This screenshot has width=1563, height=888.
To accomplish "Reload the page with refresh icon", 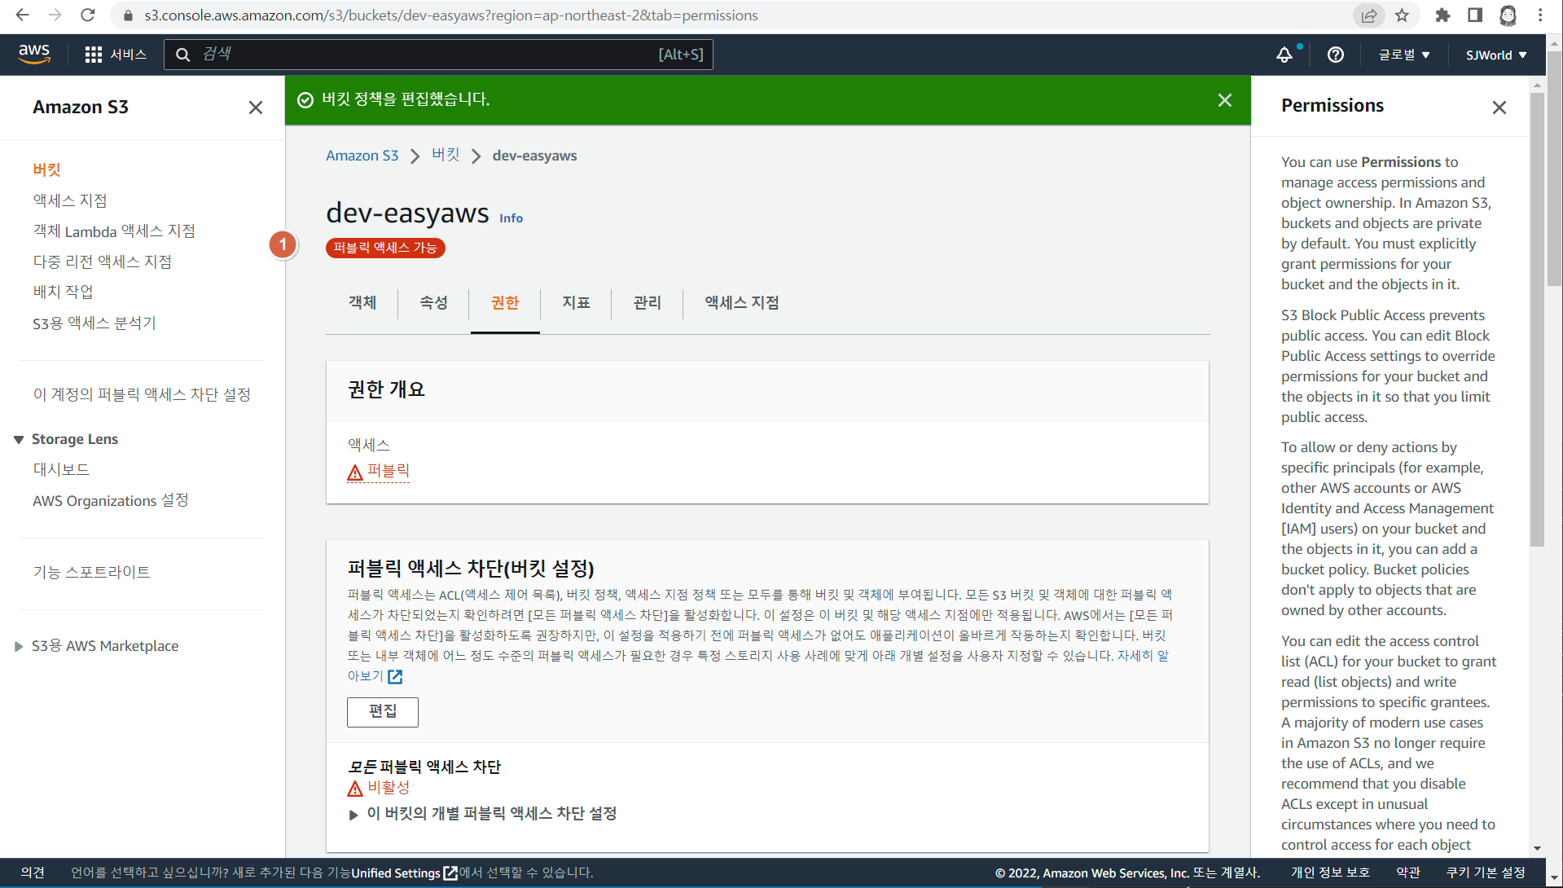I will tap(88, 15).
